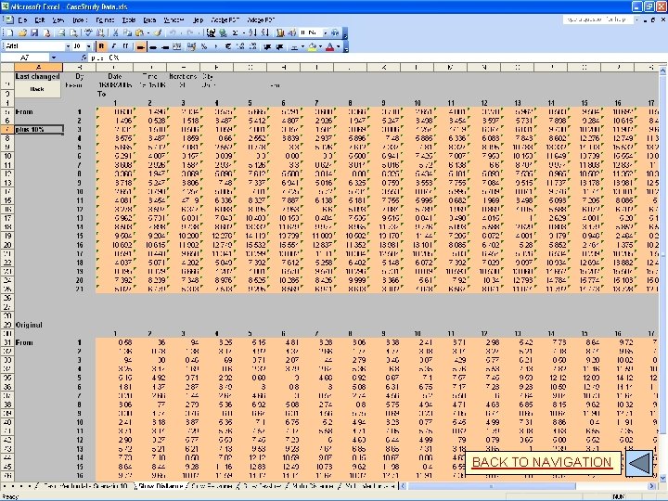The width and height of the screenshot is (668, 501).
Task: Toggle Bold formatting
Action: 101,47
